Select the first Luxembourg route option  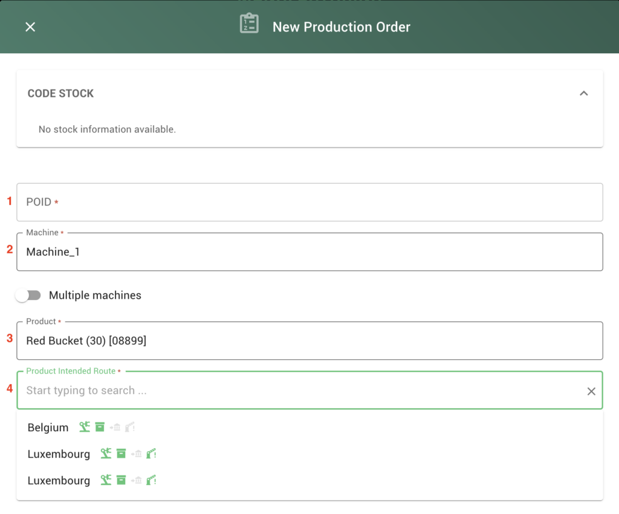coord(59,454)
